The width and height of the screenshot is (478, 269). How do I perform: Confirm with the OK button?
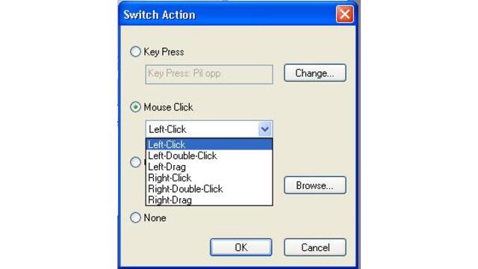tap(240, 247)
